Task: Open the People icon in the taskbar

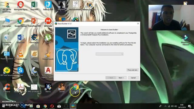Action: [x=160, y=106]
